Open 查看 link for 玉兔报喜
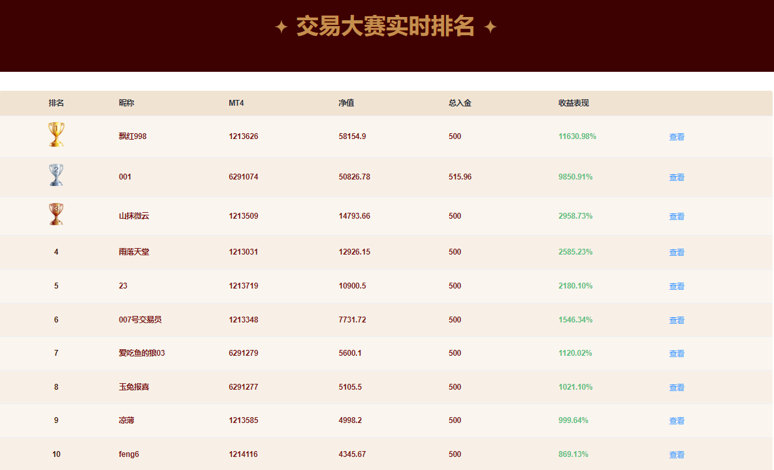The image size is (774, 470). [676, 387]
